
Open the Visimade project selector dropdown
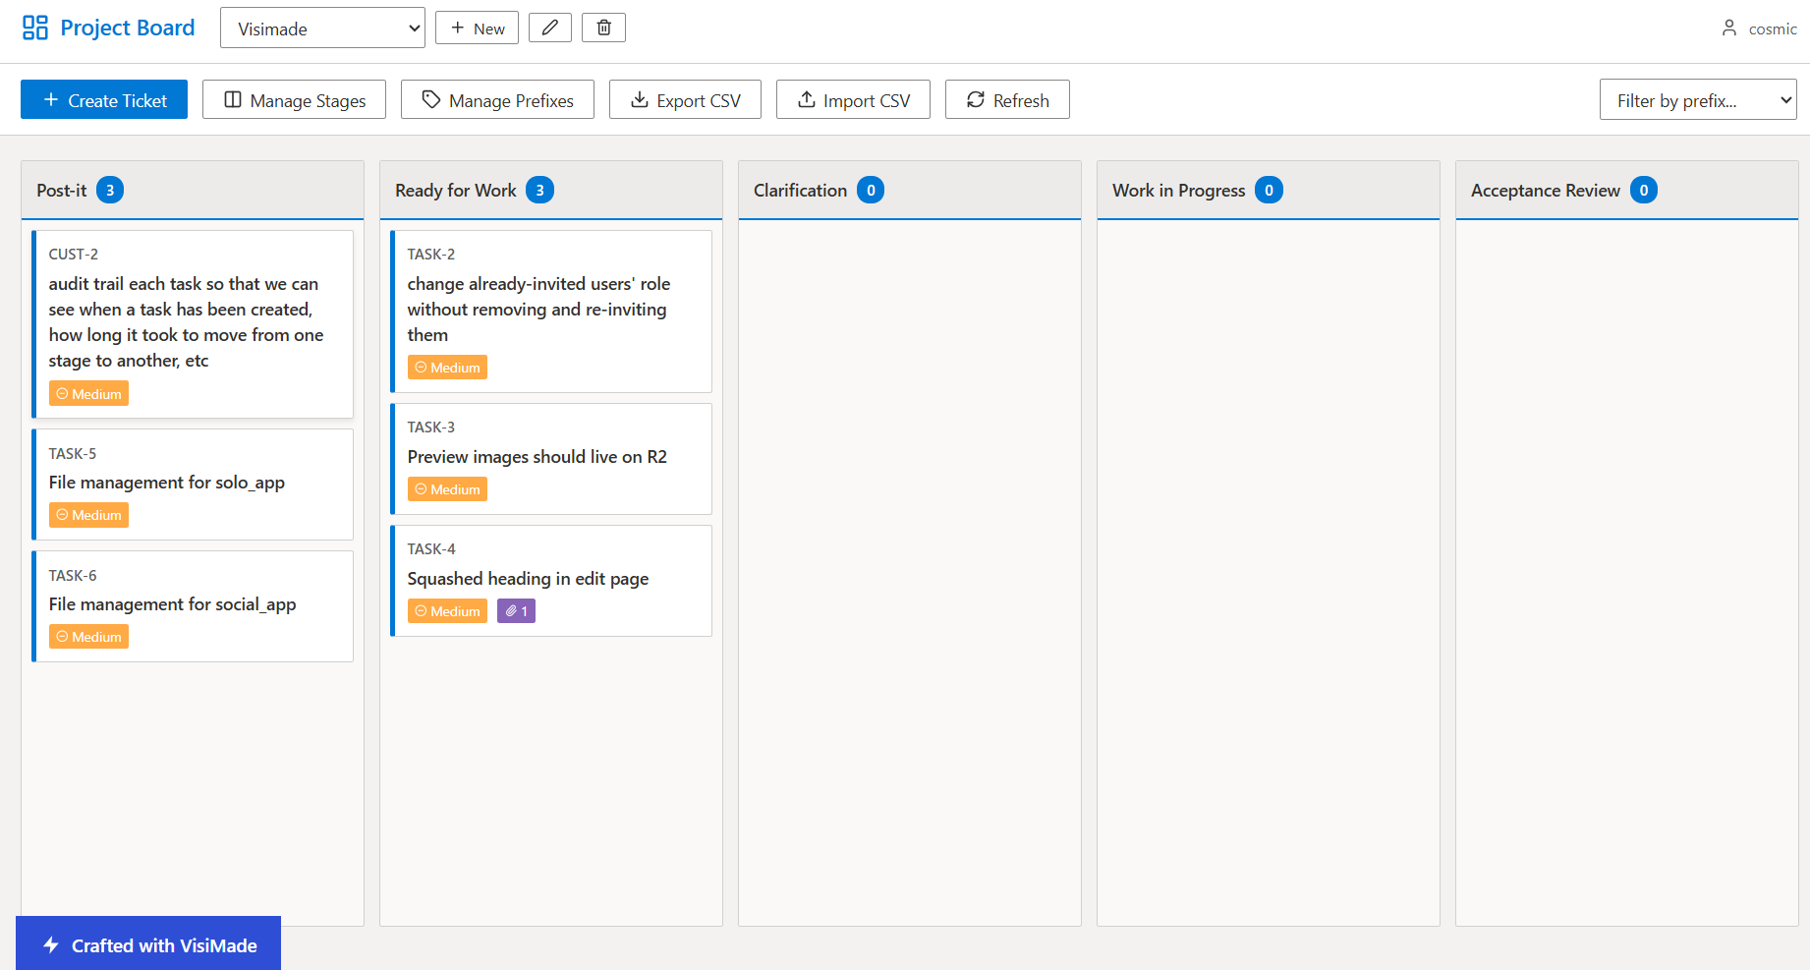[x=322, y=28]
